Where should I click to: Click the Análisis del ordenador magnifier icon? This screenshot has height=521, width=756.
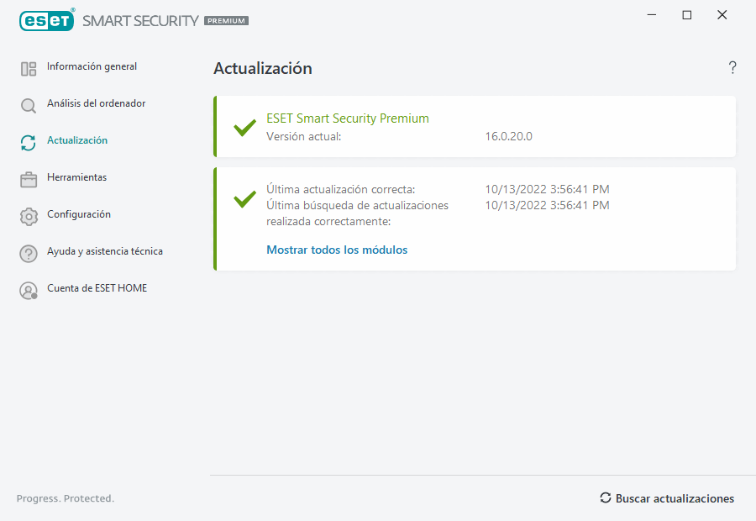click(29, 106)
